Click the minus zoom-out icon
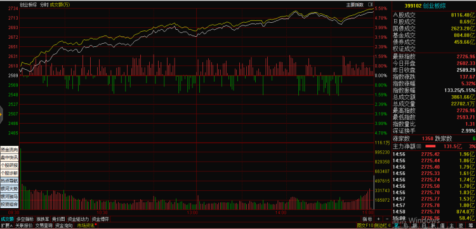 click(x=387, y=219)
